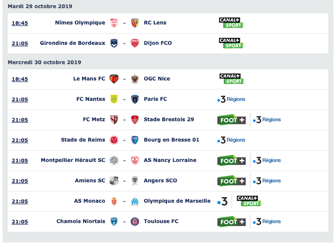Select the Girondins de Bordeaux crest
The height and width of the screenshot is (246, 336).
pos(114,43)
